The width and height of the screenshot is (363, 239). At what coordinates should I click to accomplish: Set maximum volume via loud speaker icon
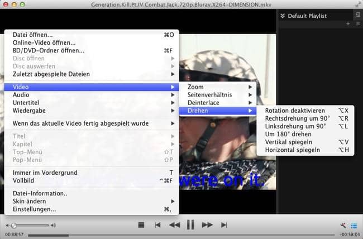53,226
